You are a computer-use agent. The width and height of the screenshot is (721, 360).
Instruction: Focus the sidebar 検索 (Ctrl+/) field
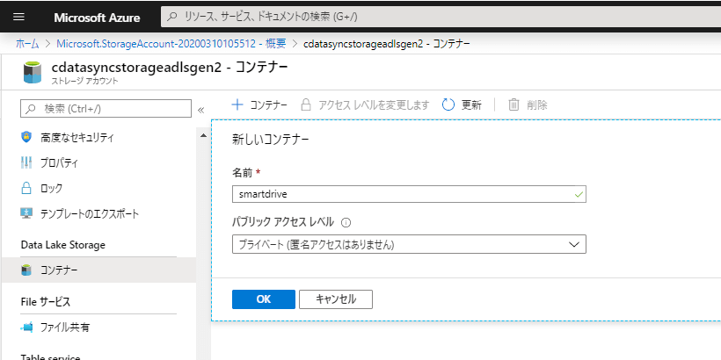(x=106, y=109)
